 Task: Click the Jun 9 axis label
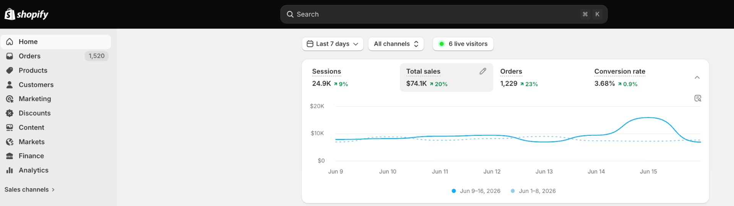336,172
